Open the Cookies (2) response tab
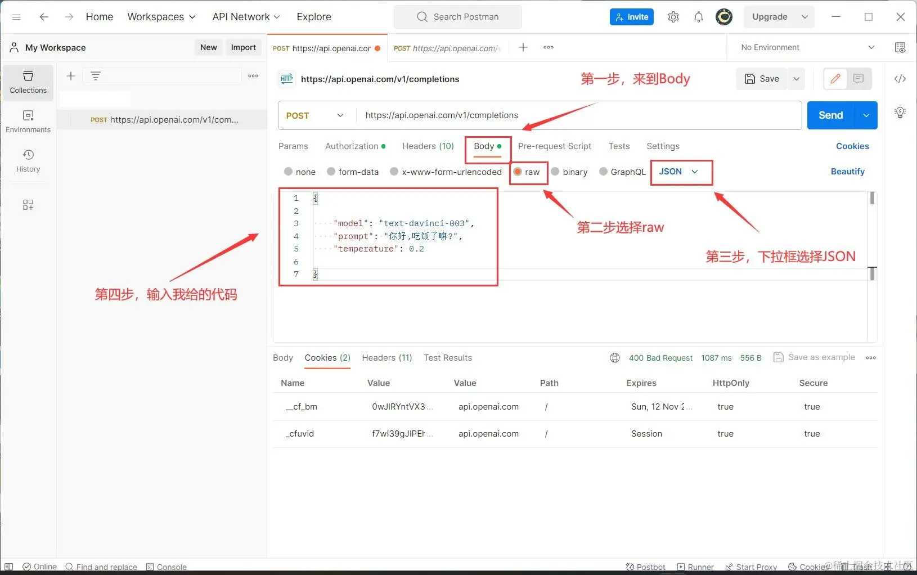Screen dimensions: 917x575 click(x=327, y=358)
